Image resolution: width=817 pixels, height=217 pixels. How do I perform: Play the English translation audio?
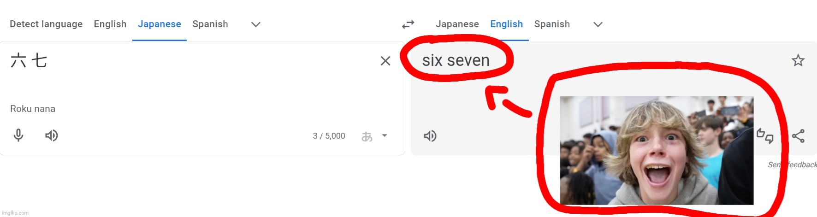coord(430,136)
